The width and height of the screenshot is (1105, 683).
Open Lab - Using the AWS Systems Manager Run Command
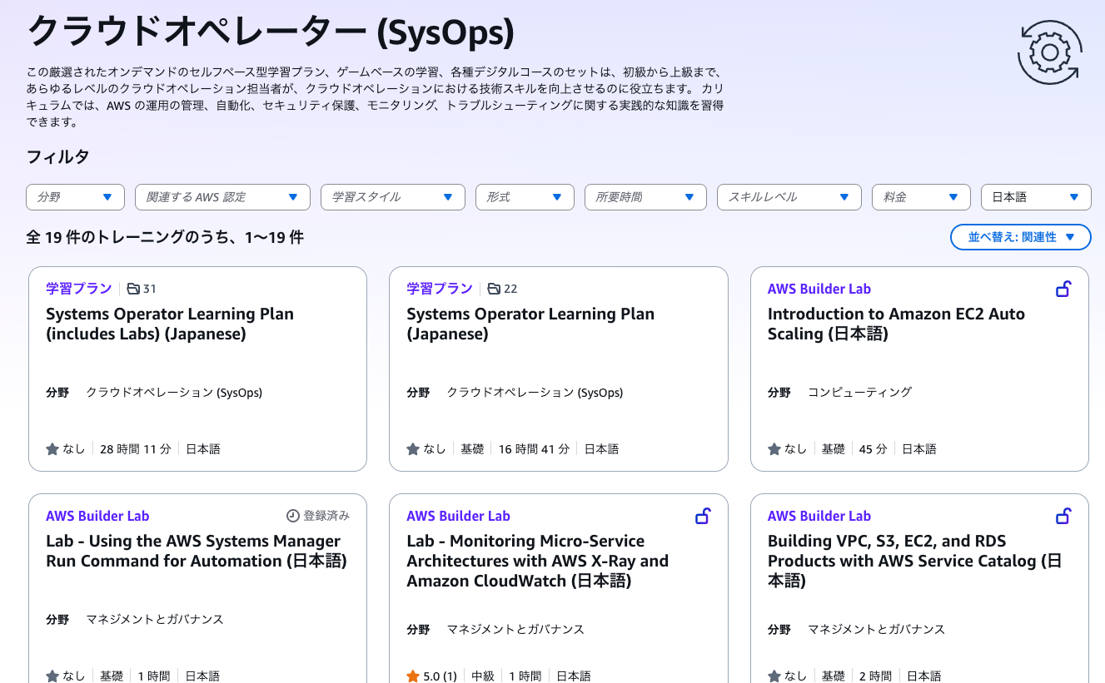tap(197, 551)
